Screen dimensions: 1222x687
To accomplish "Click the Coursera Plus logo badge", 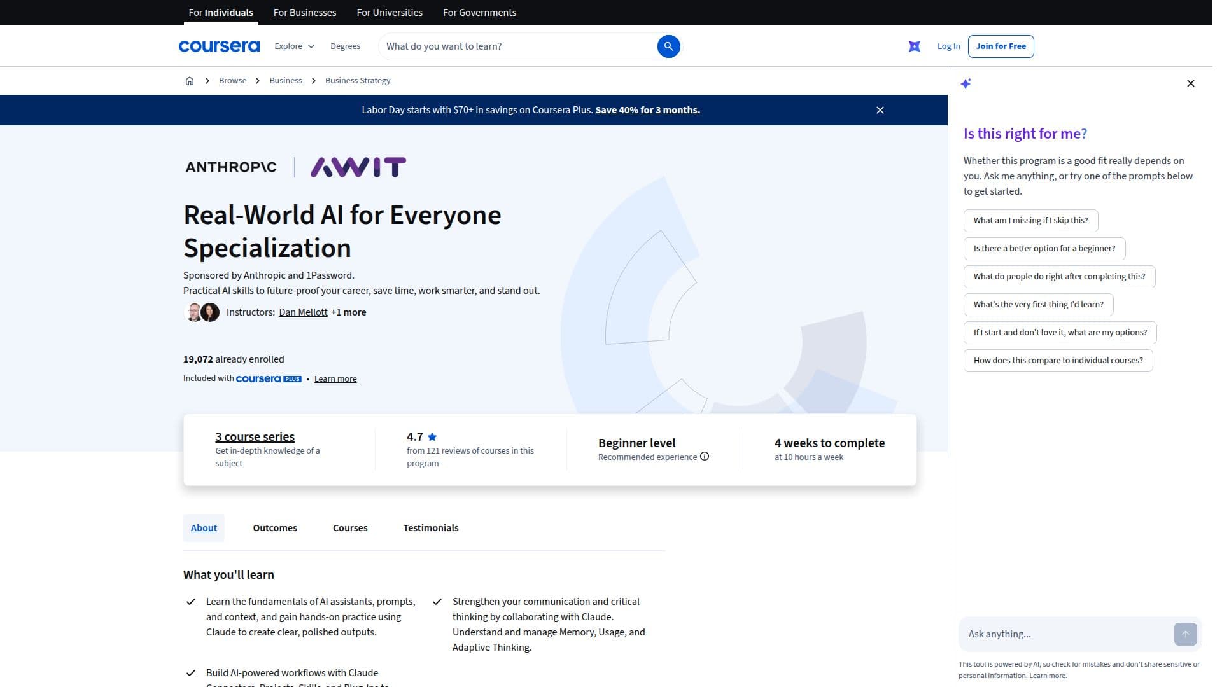I will coord(269,379).
